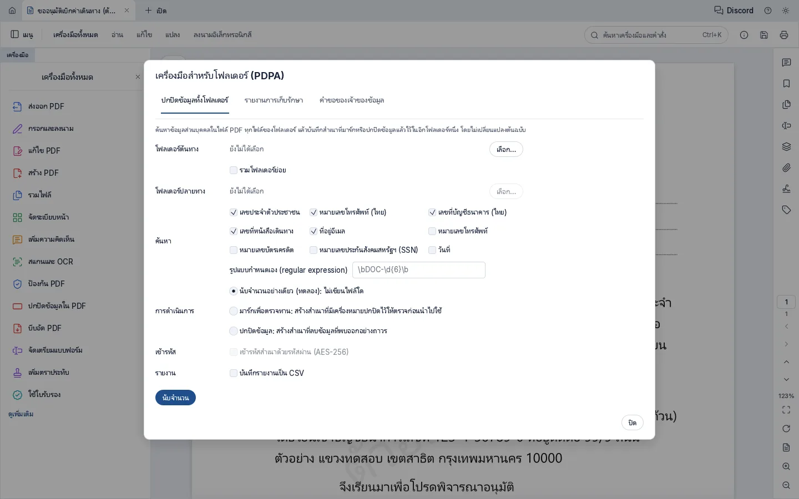The width and height of the screenshot is (799, 499).
Task: Click นับจำนวน button
Action: point(175,398)
